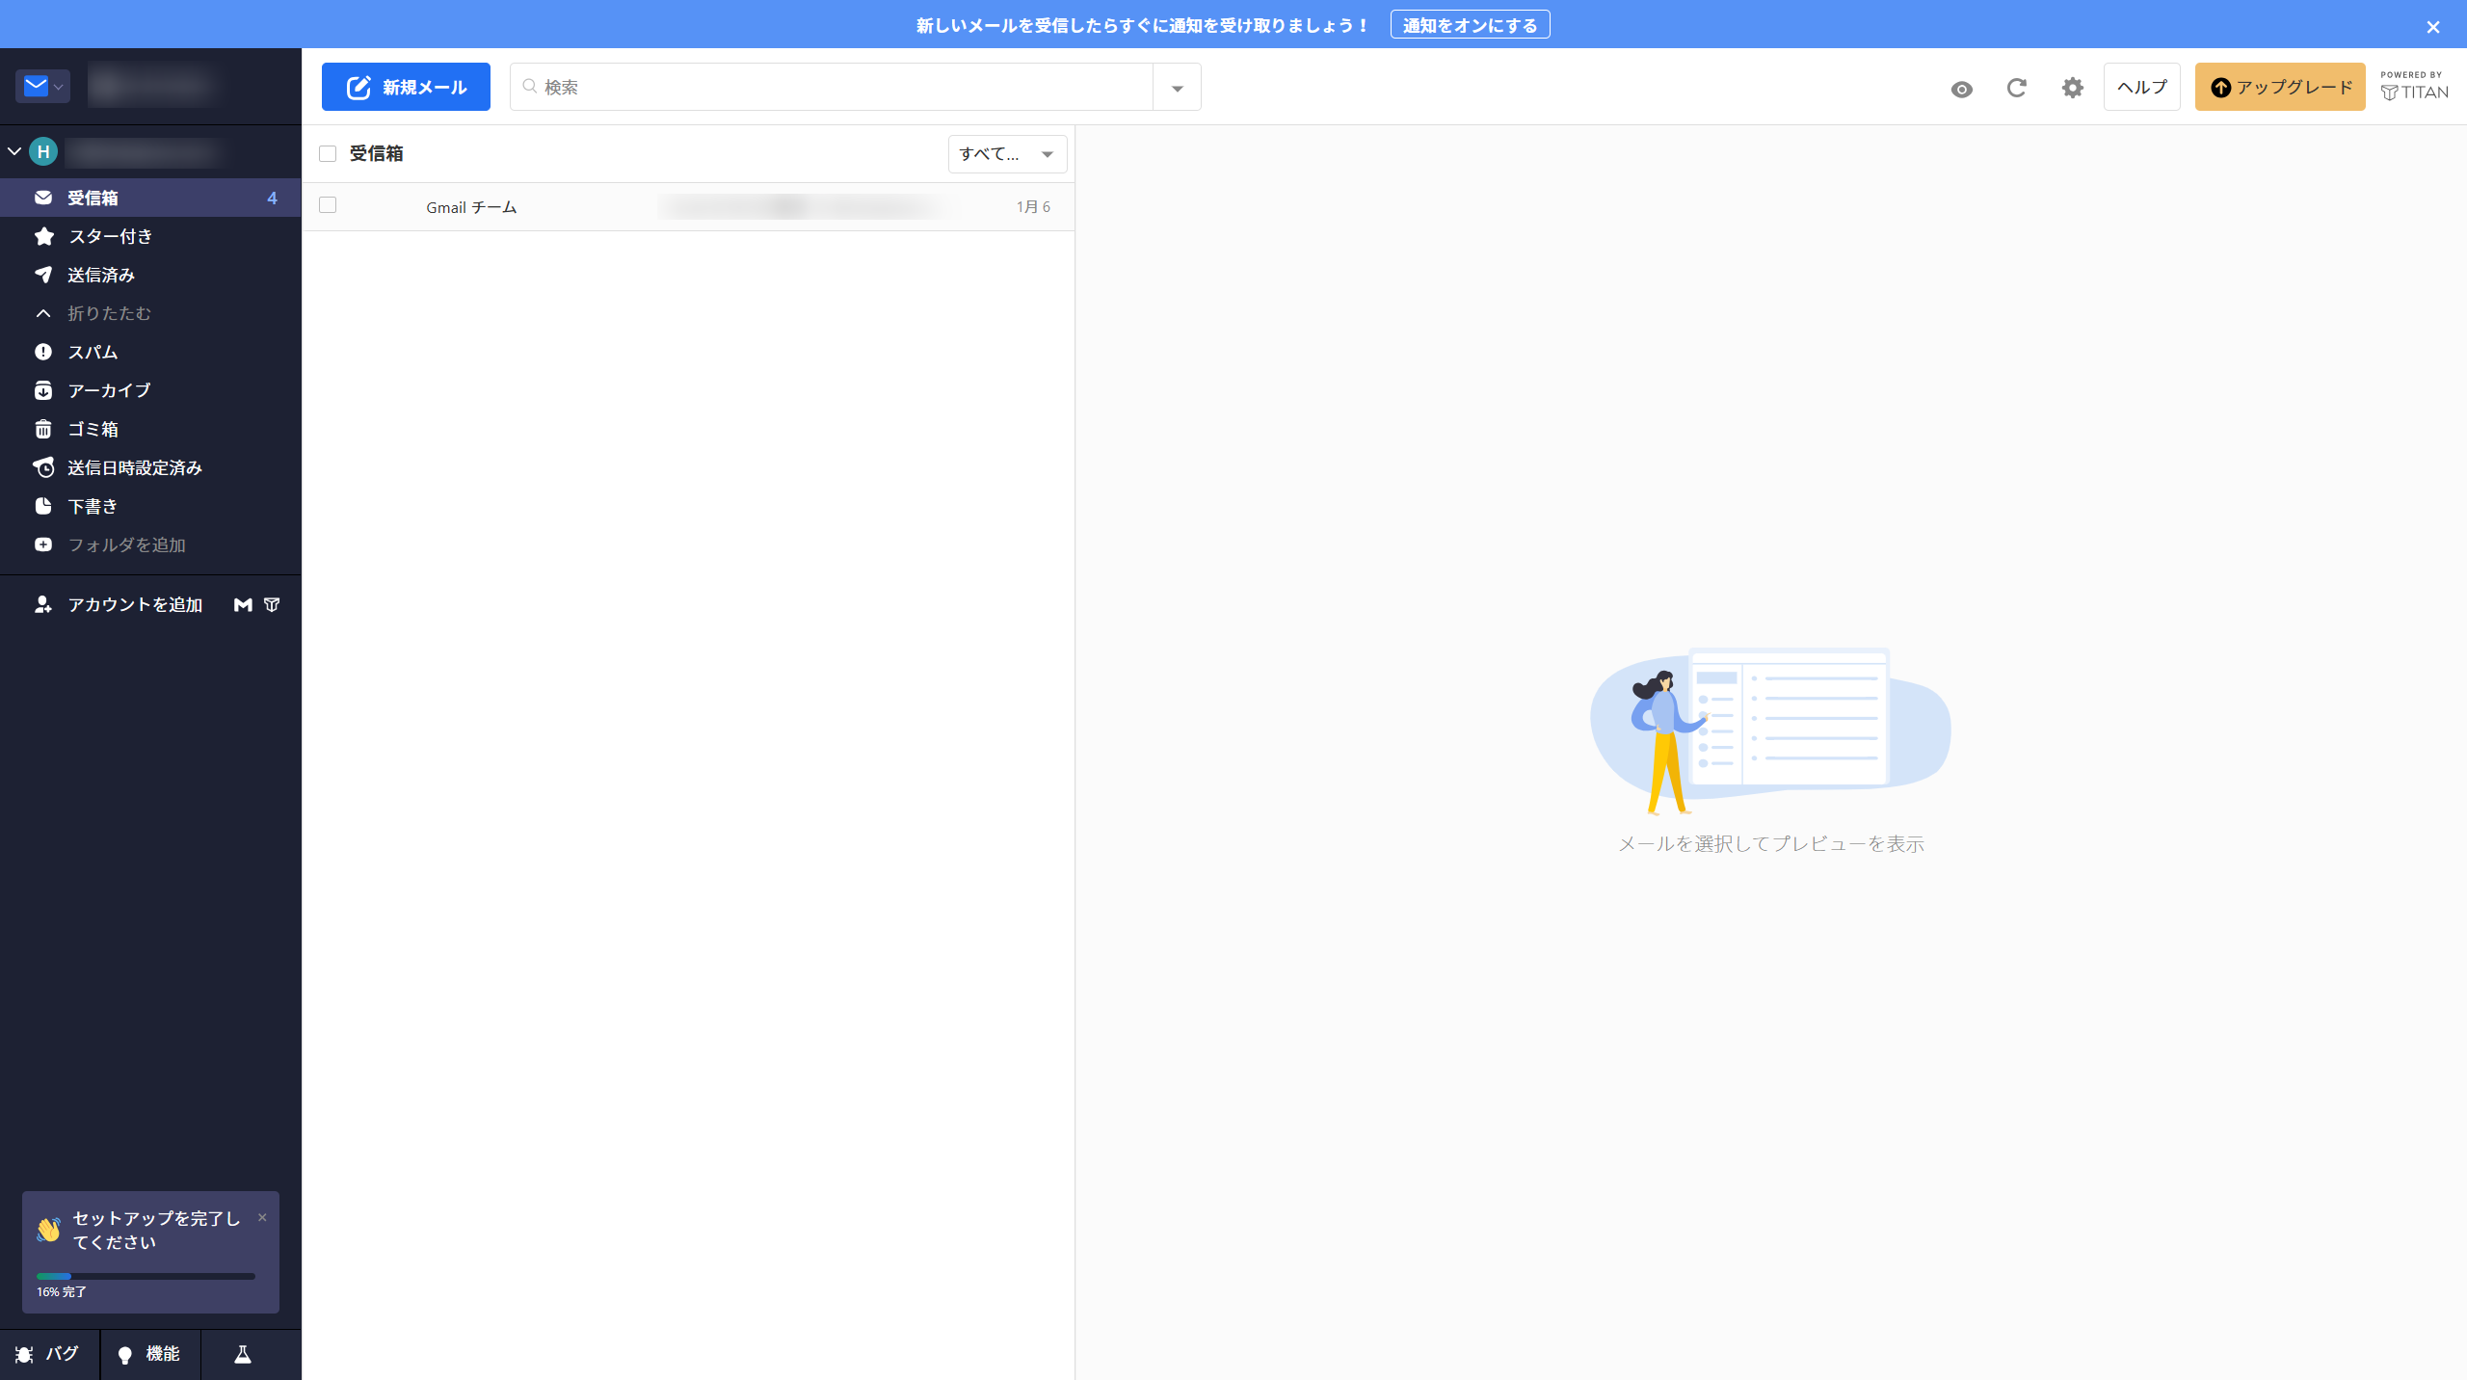Viewport: 2467px width, 1380px height.
Task: Open the 下書き drafts folder
Action: [x=93, y=506]
